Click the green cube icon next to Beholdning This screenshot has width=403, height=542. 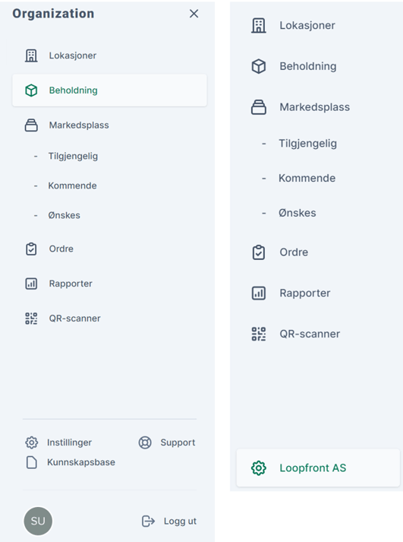tap(31, 90)
